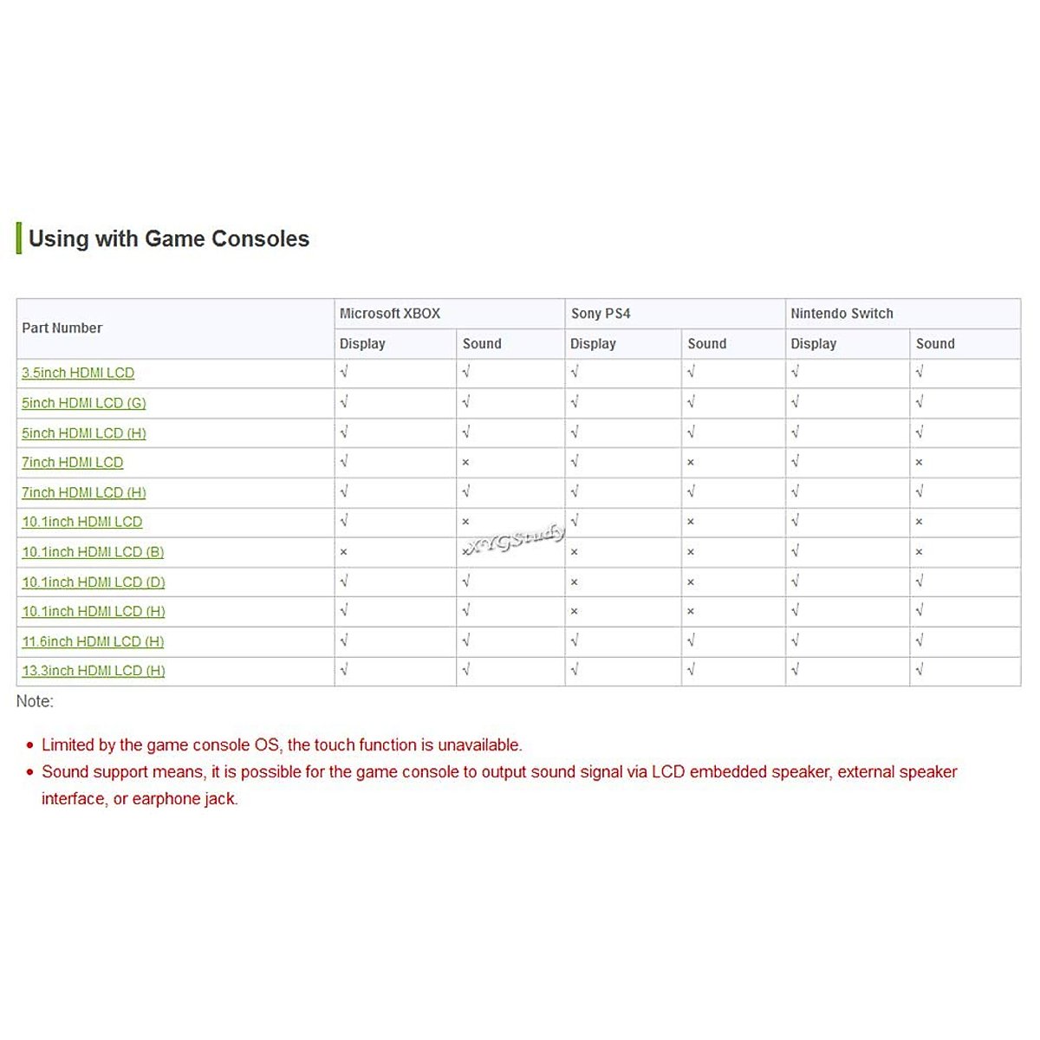
Task: Click the Nintendo Switch column header
Action: pyautogui.click(x=842, y=314)
